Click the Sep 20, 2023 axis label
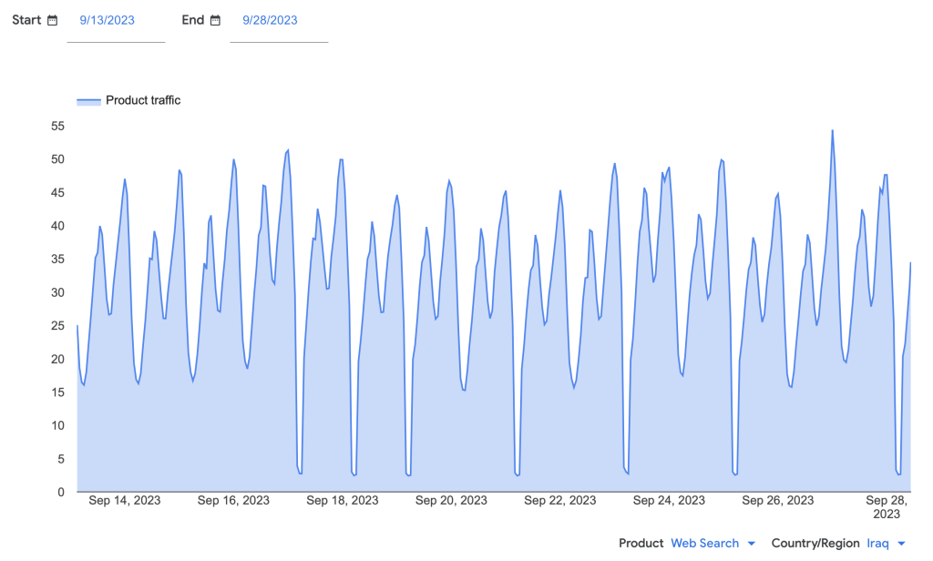Screen dimensions: 933x561 click(x=451, y=500)
